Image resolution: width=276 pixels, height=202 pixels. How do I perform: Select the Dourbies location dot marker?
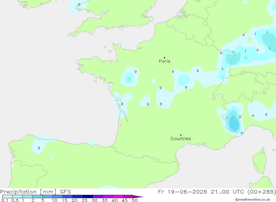point(181,135)
